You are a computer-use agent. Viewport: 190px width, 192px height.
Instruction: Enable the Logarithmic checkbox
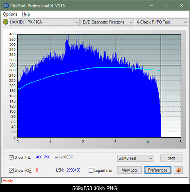pyautogui.click(x=91, y=170)
